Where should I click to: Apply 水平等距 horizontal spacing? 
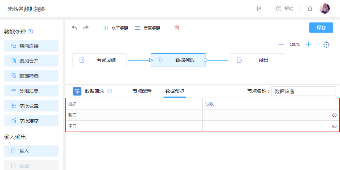tap(116, 28)
